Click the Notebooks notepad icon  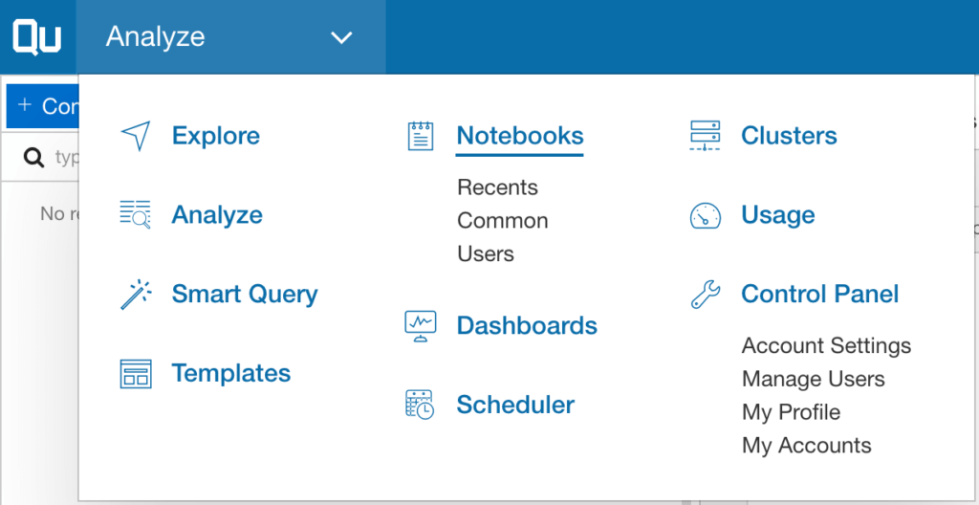(421, 136)
